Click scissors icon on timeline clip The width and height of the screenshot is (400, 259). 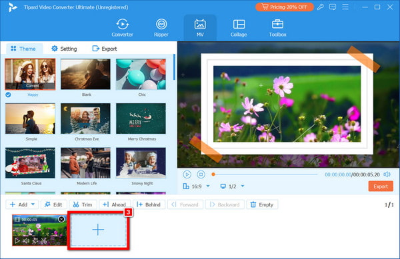tap(44, 240)
